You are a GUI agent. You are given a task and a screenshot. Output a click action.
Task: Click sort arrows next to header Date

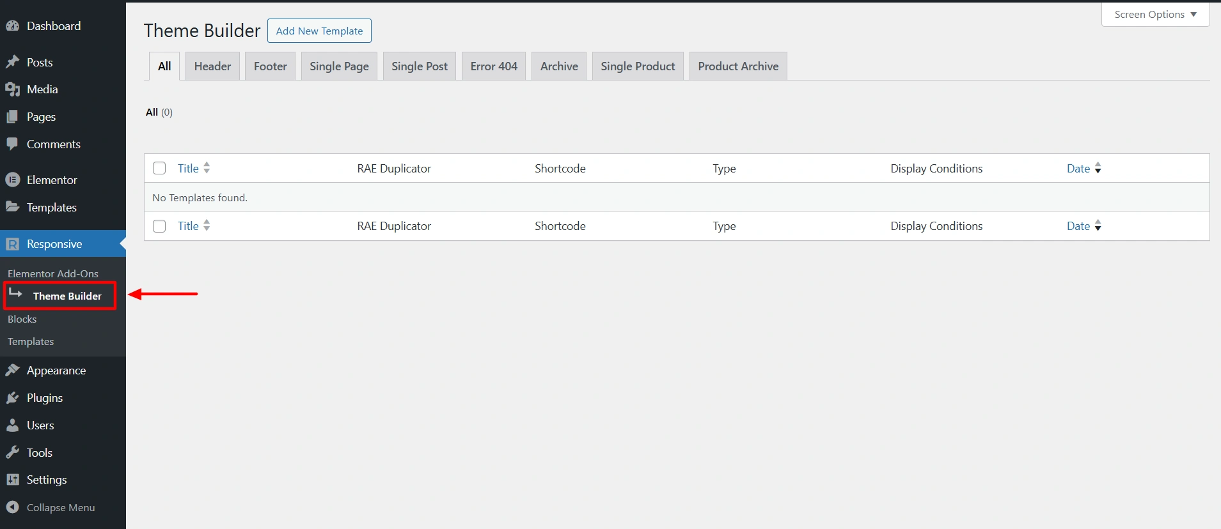tap(1098, 168)
